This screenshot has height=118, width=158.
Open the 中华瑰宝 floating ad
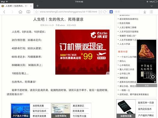[146, 61]
